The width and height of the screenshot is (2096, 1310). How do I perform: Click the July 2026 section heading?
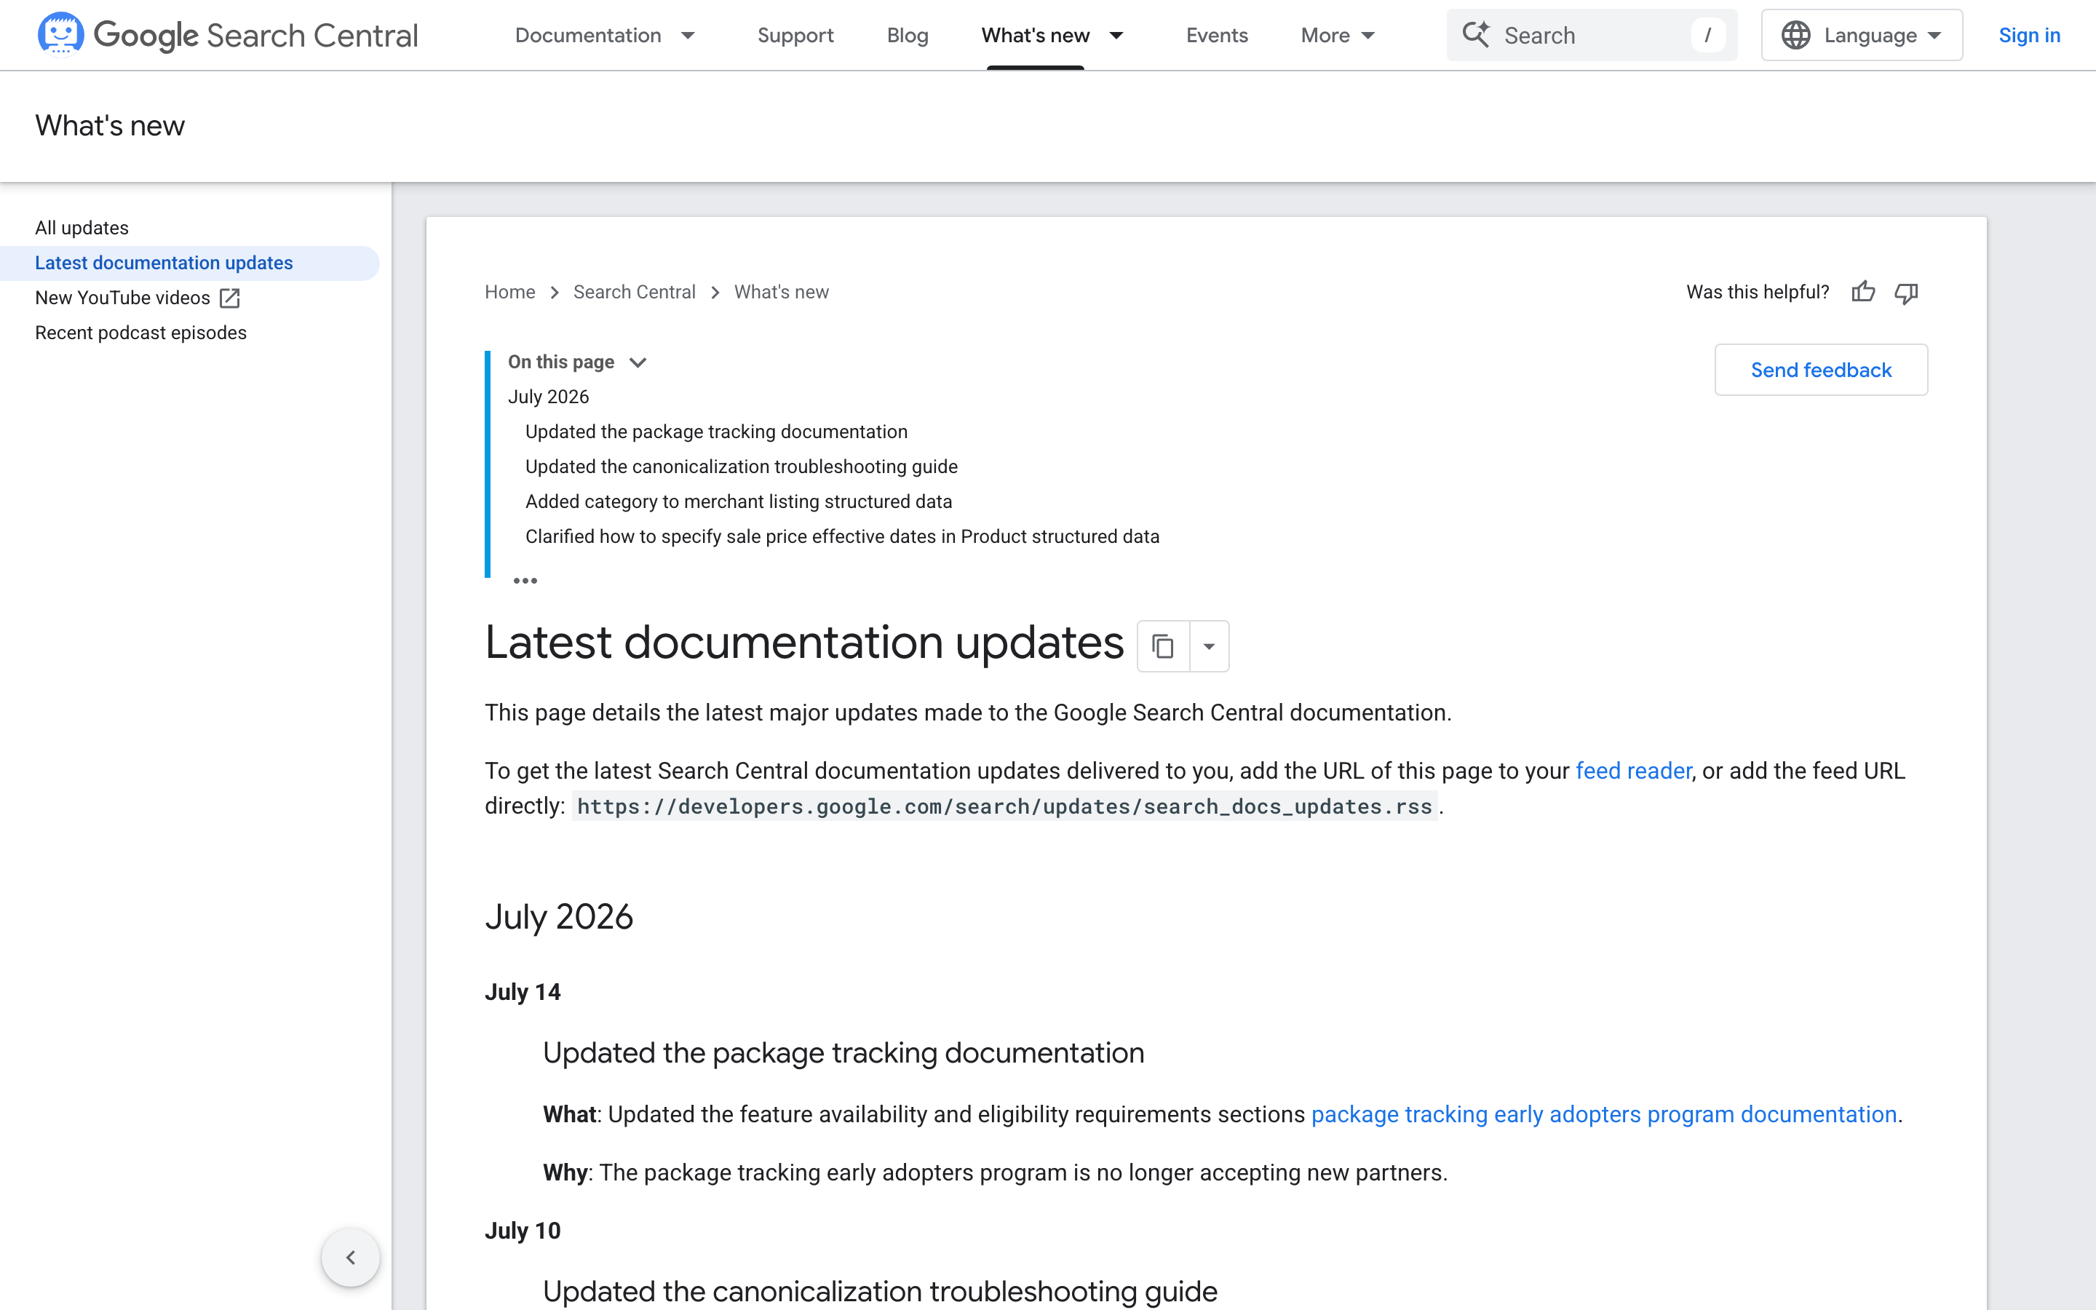[559, 917]
